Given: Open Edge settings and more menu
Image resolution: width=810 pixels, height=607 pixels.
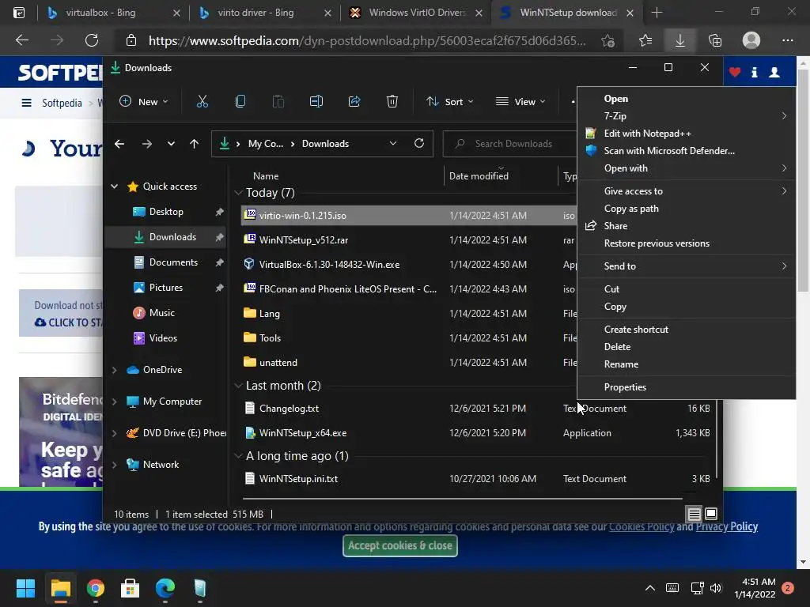Looking at the screenshot, I should coord(788,40).
